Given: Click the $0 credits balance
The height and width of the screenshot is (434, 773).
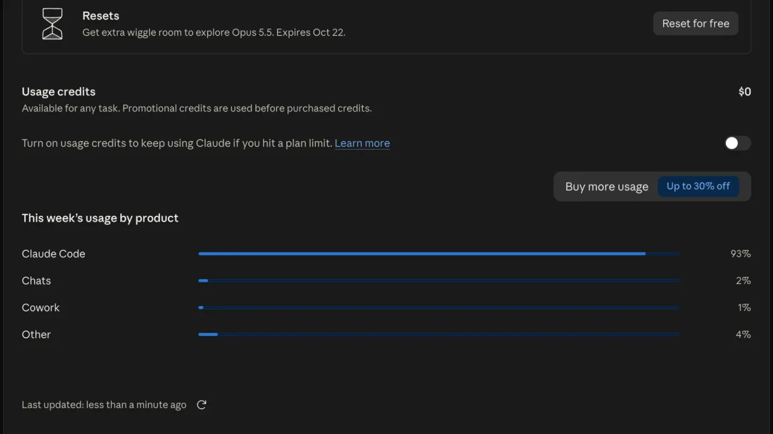Looking at the screenshot, I should pyautogui.click(x=745, y=92).
